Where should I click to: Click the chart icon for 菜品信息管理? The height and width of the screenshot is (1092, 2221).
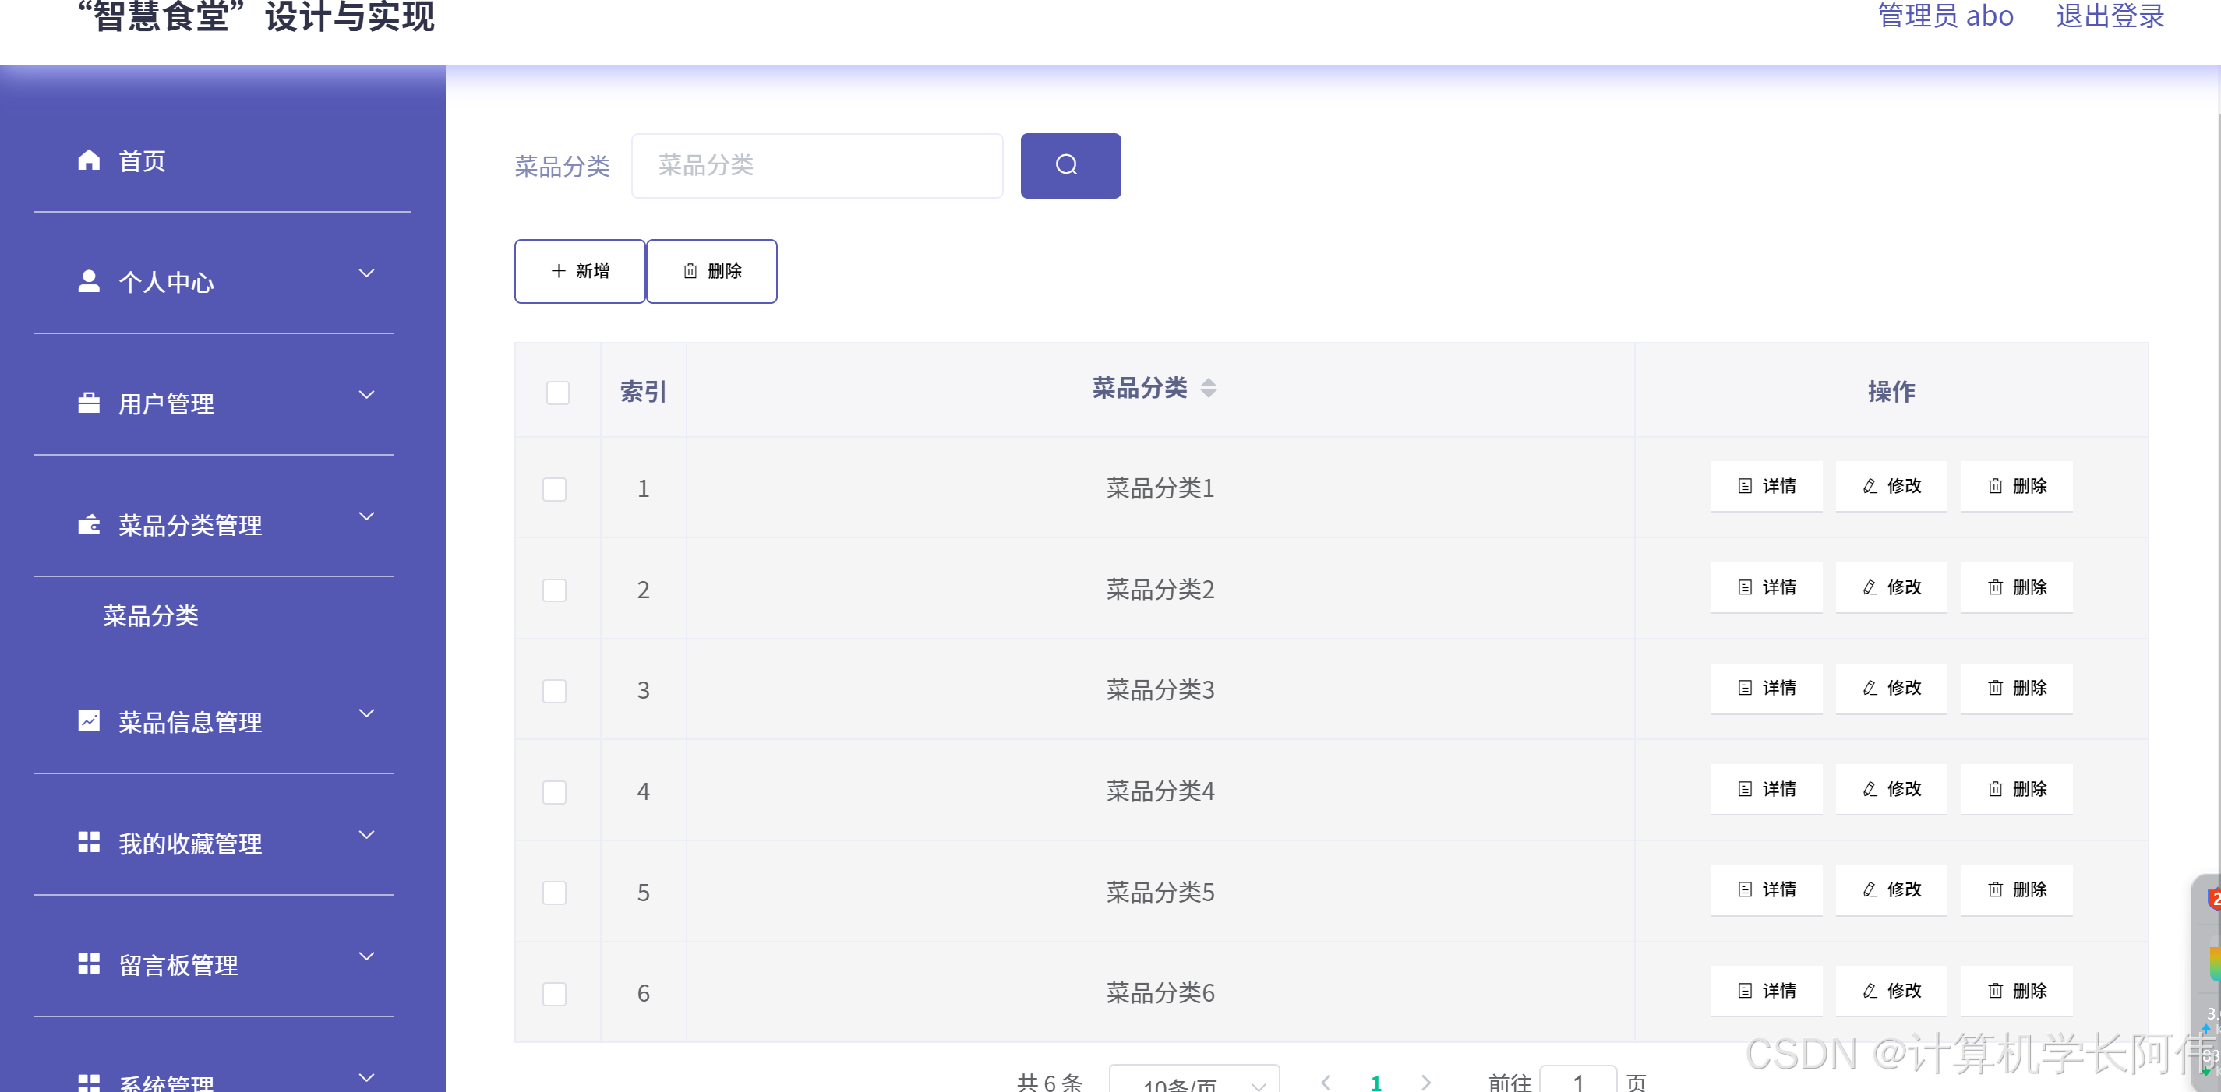click(x=89, y=720)
